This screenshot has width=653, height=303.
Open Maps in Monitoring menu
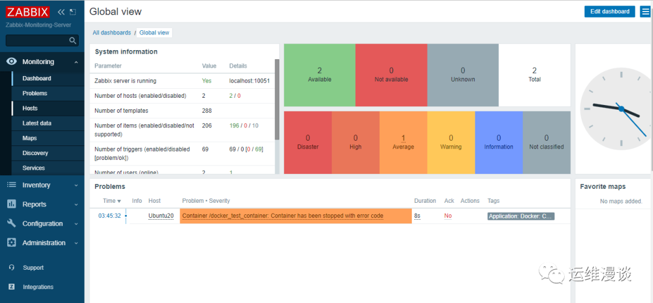coord(48,138)
